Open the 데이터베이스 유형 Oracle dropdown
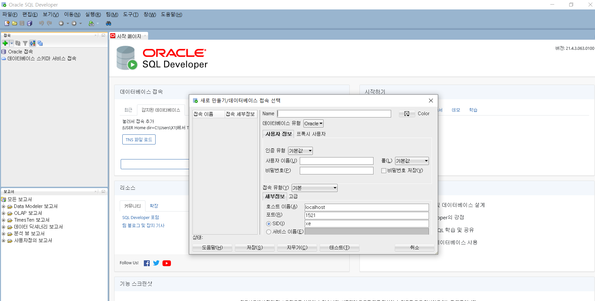Image resolution: width=595 pixels, height=301 pixels. point(313,124)
